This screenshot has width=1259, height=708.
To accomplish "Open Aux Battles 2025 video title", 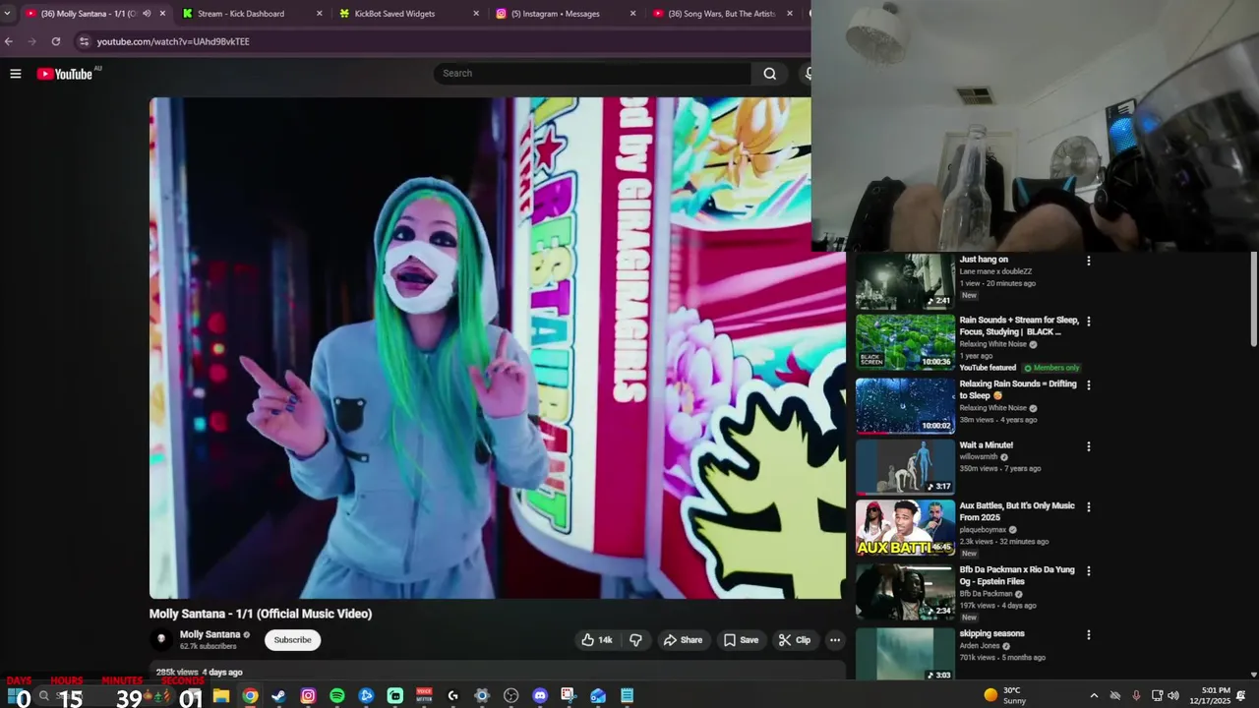I will [x=1017, y=511].
